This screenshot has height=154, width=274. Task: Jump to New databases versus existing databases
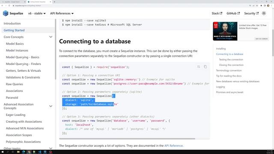[238, 81]
